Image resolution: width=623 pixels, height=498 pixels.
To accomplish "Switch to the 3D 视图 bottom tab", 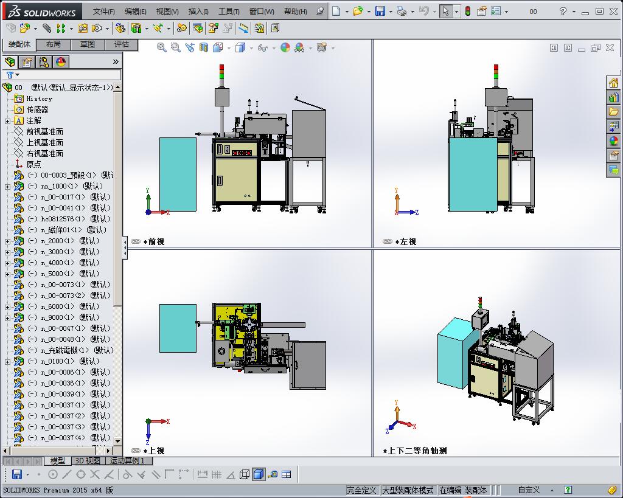I will (88, 461).
